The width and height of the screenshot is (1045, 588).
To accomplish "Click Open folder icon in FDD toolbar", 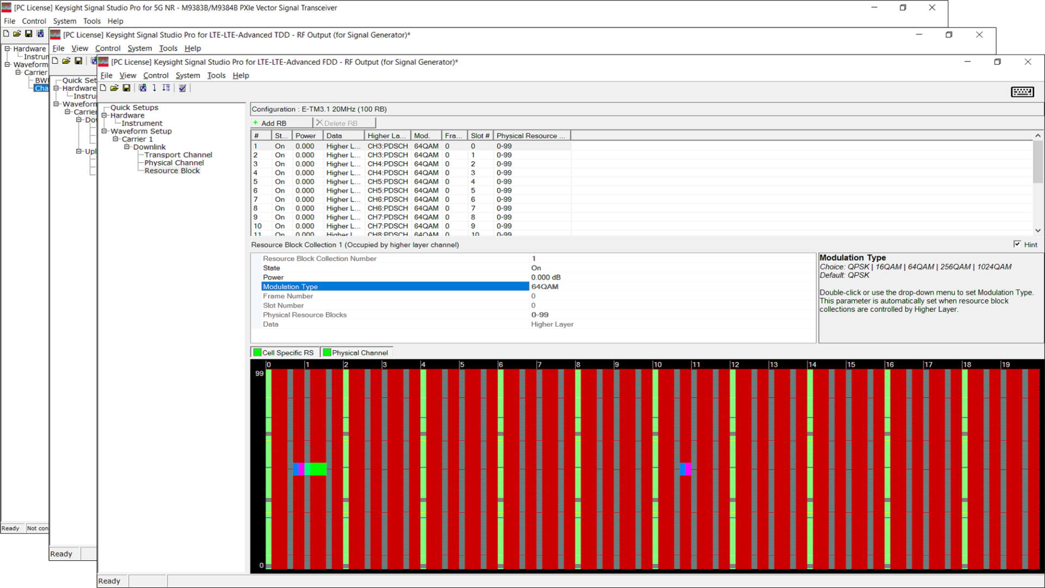I will coord(114,88).
